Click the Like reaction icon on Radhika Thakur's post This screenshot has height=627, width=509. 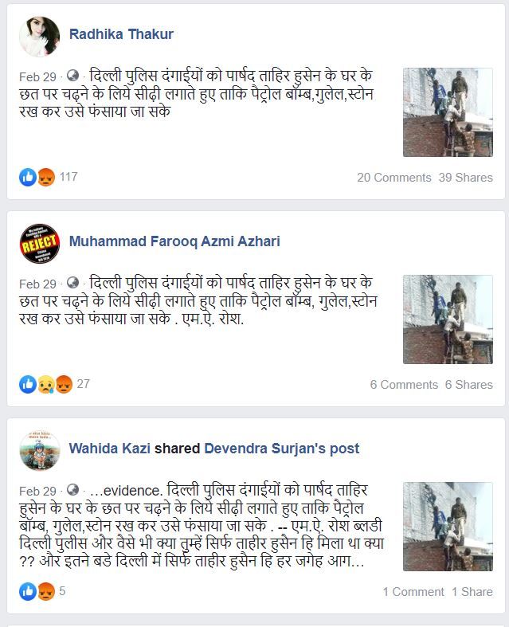tap(28, 177)
